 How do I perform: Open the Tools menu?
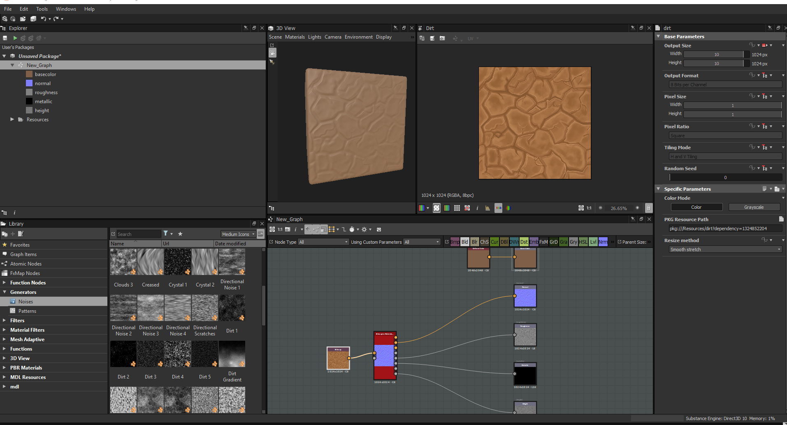click(x=42, y=9)
